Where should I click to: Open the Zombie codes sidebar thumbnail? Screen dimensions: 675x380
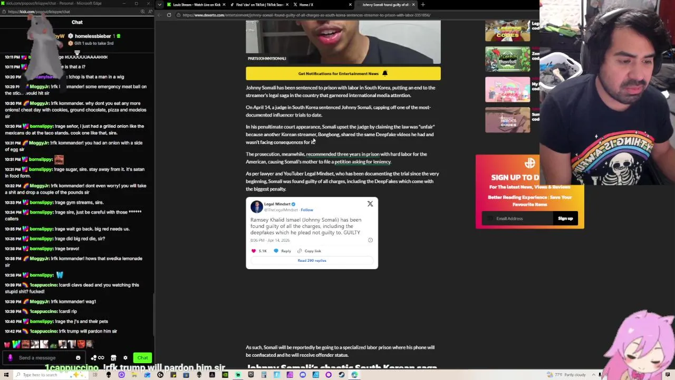[x=507, y=59]
